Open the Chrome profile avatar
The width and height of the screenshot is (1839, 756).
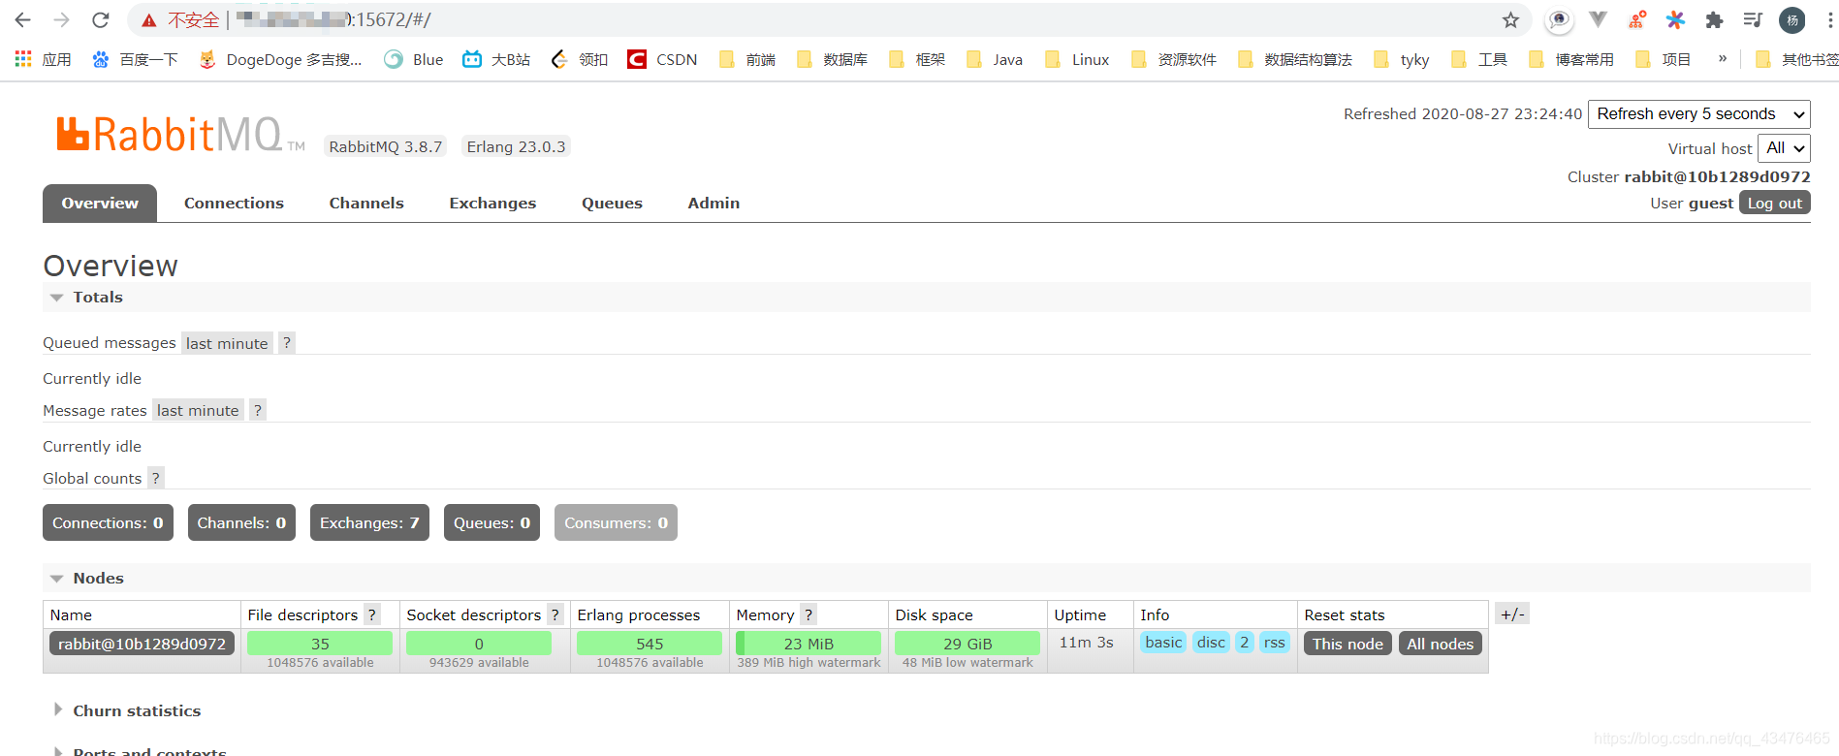coord(1791,19)
